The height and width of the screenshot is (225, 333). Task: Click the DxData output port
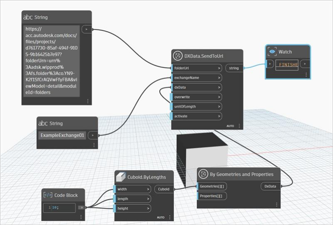click(x=271, y=186)
